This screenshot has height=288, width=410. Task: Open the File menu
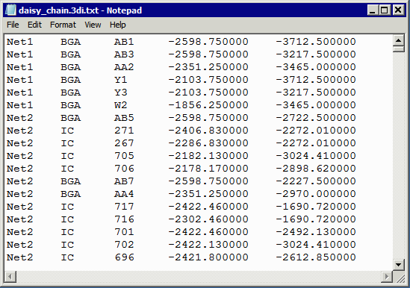coord(13,25)
